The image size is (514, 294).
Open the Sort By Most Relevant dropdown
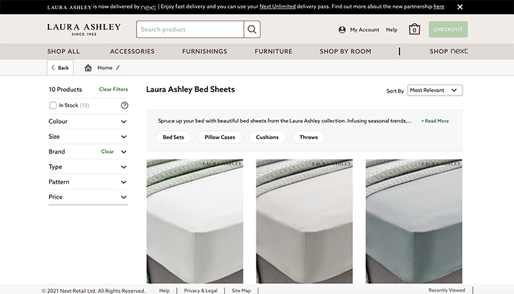tap(435, 90)
